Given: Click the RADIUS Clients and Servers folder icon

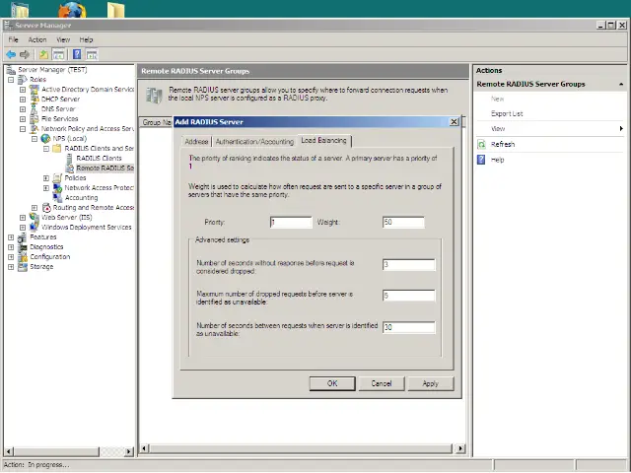Looking at the screenshot, I should (57, 149).
